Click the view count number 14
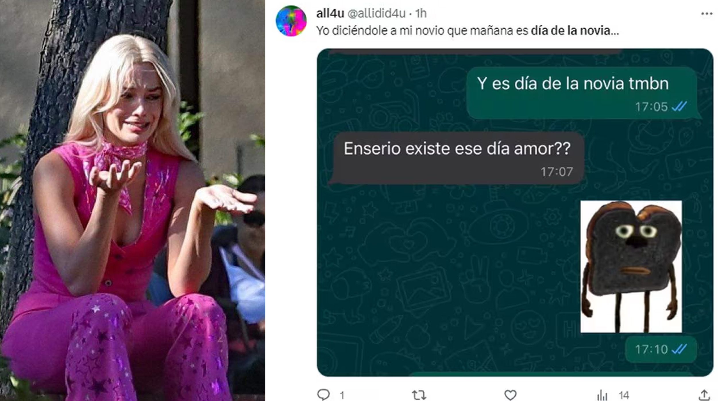 pyautogui.click(x=624, y=395)
